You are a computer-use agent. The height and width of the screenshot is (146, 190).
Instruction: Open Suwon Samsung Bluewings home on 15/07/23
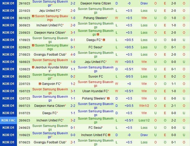(50, 91)
